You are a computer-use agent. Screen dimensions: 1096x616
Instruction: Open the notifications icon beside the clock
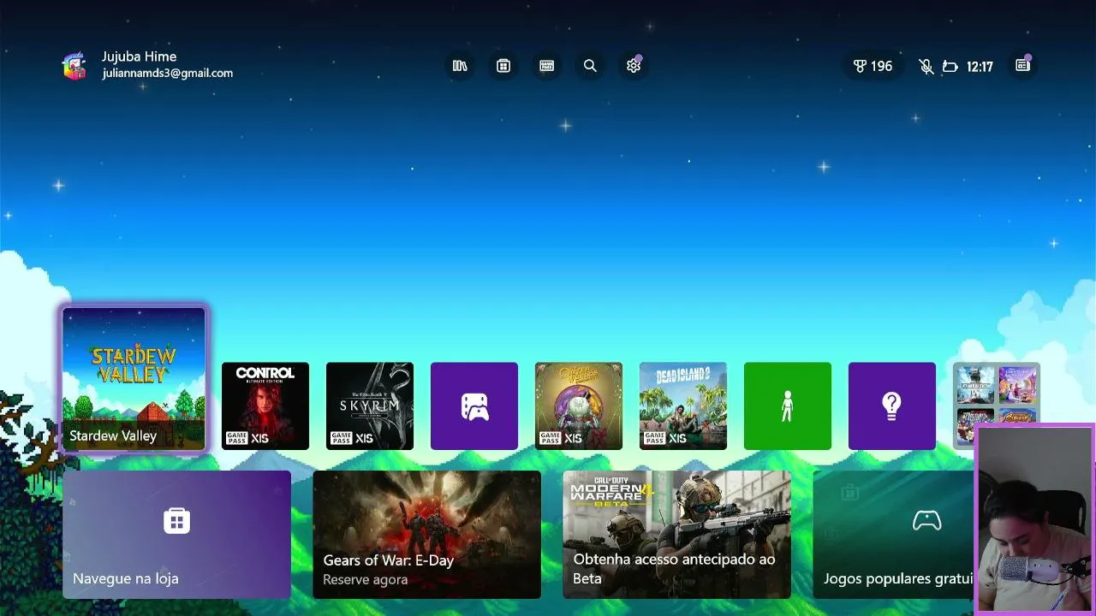coord(1022,66)
